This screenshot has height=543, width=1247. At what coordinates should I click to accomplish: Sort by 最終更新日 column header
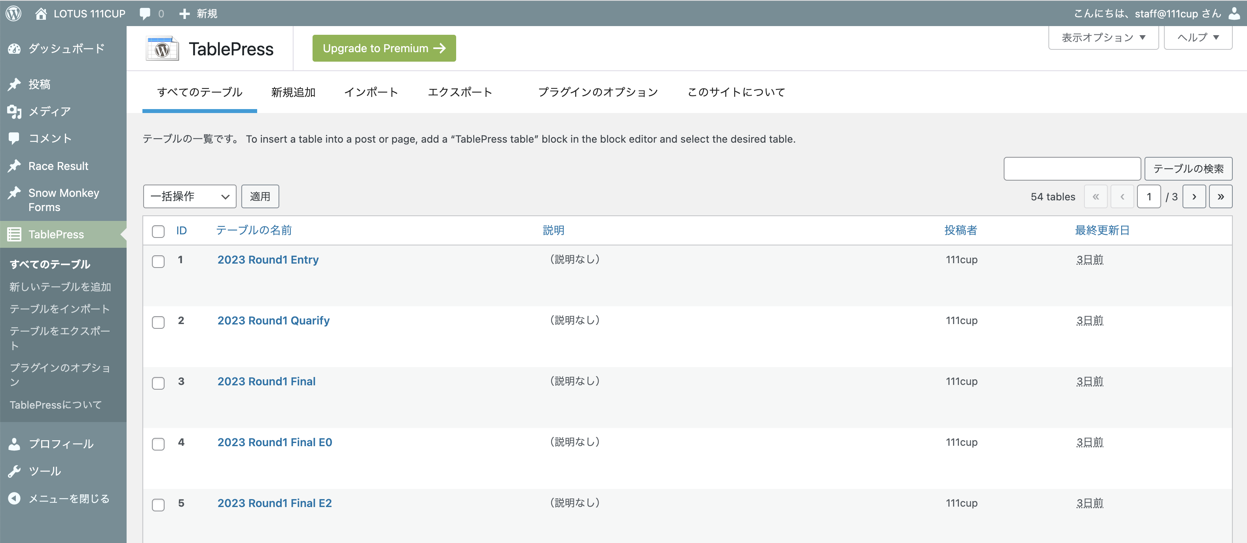click(1102, 230)
